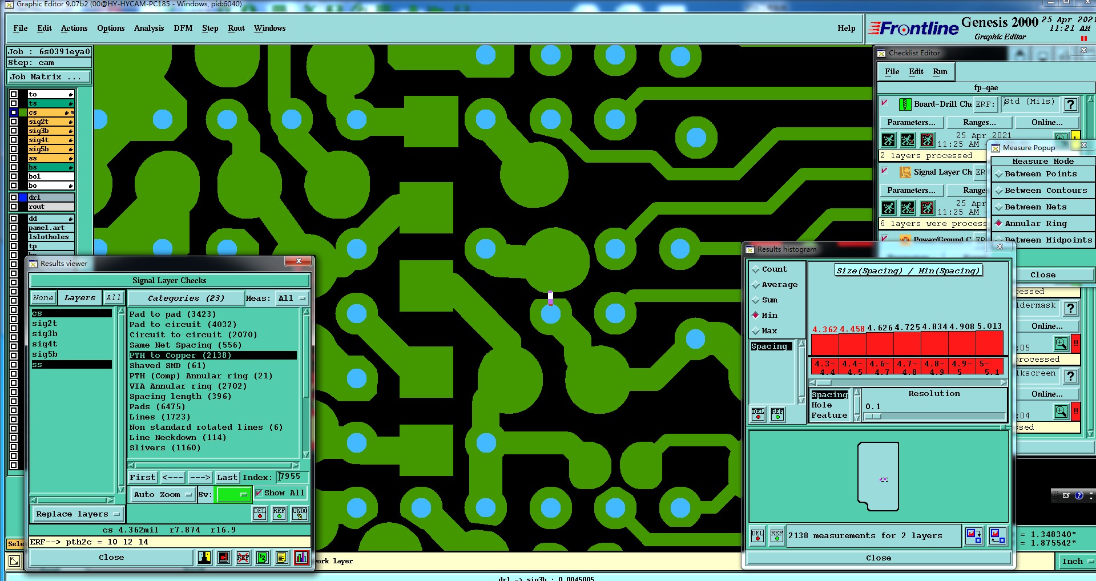1096x581 pixels.
Task: Click the UNDO icon in Results viewer
Action: 300,514
